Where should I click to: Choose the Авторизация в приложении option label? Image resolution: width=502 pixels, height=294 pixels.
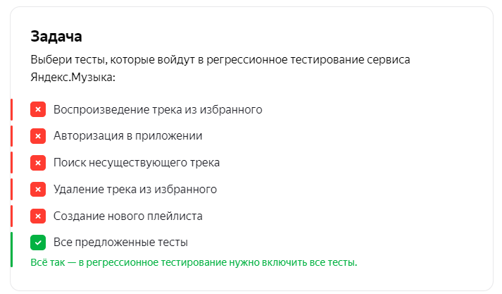click(x=127, y=136)
